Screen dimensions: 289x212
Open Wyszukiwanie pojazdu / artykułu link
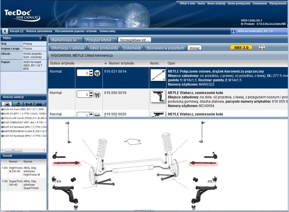76,31
